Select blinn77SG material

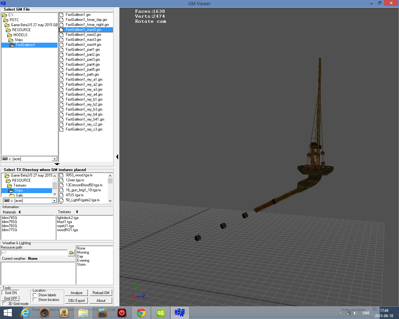(x=9, y=230)
